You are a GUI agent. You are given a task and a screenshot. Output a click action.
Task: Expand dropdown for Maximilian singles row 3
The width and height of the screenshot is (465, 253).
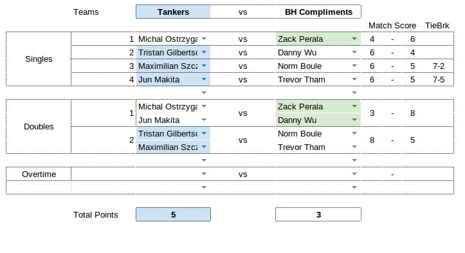pos(204,66)
